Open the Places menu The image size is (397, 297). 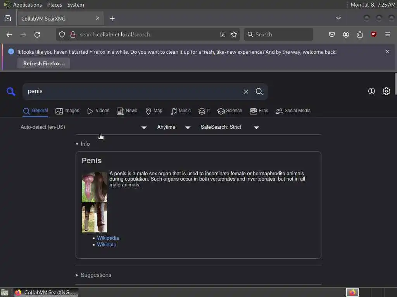point(55,5)
